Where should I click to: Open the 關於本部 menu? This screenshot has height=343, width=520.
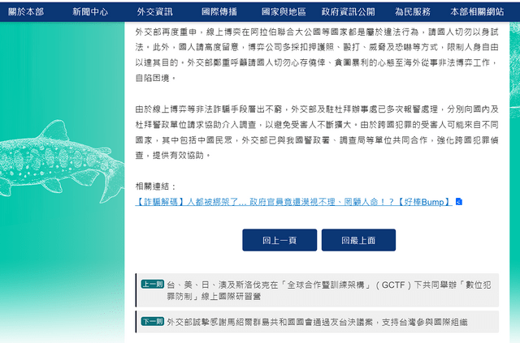coord(26,12)
